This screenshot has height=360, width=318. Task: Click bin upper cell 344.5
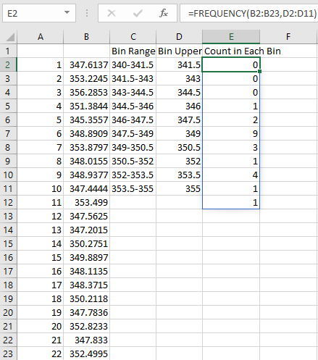[180, 92]
